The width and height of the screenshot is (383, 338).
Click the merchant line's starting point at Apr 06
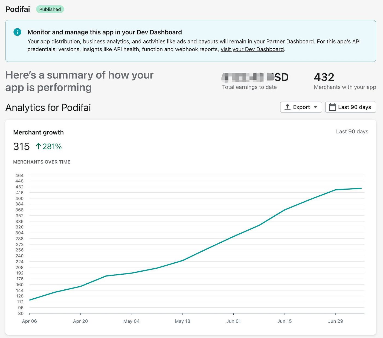click(30, 300)
